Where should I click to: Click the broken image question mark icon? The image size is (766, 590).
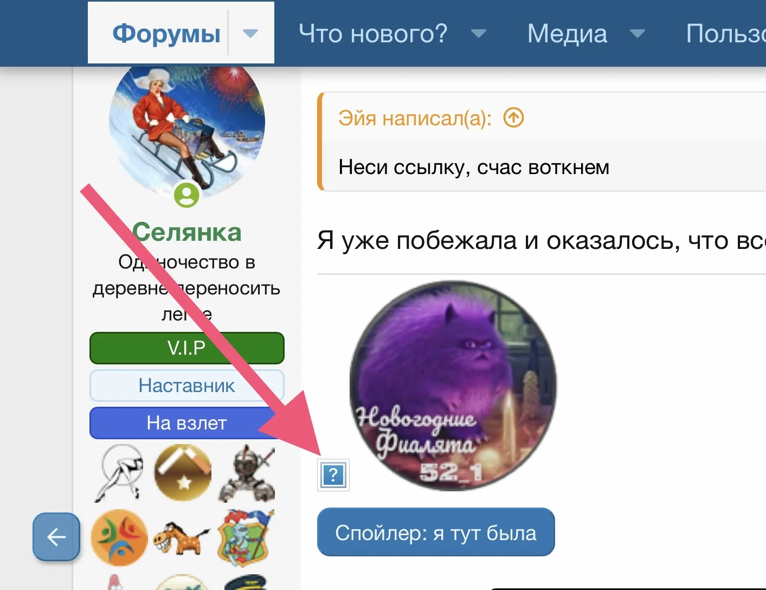pos(333,475)
